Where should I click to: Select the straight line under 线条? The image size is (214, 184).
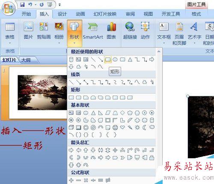pyautogui.click(x=71, y=82)
